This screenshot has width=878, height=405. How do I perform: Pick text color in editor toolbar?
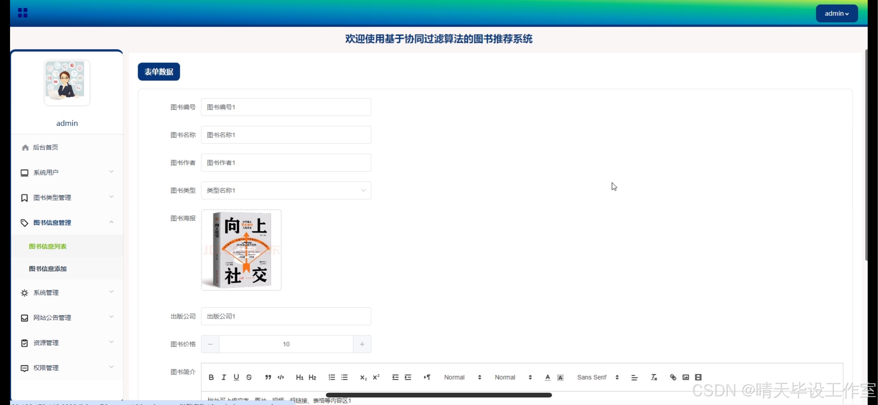click(547, 377)
